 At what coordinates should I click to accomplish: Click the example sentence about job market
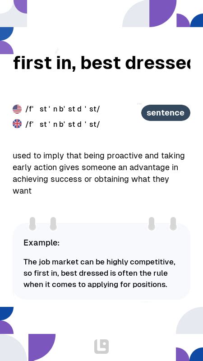pyautogui.click(x=99, y=273)
